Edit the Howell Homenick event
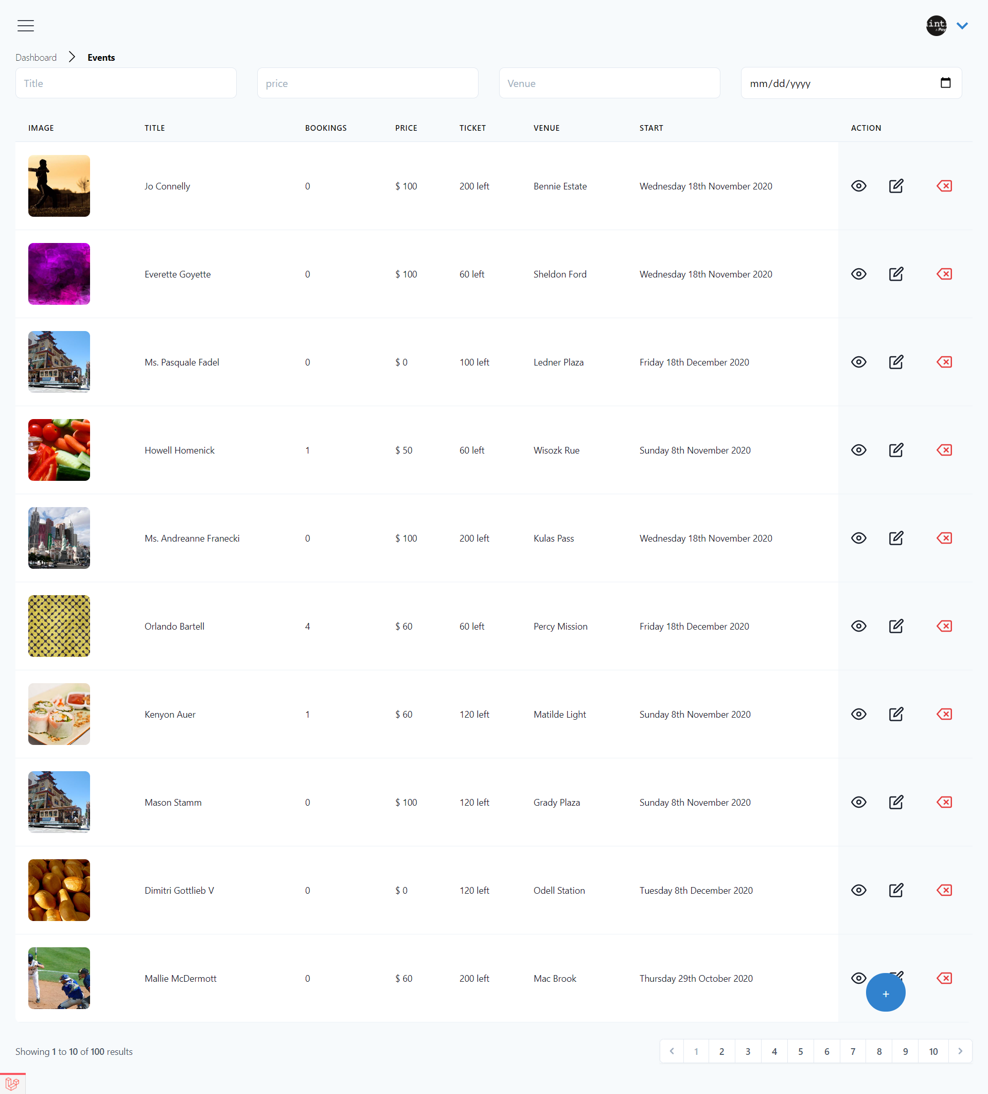 tap(896, 450)
